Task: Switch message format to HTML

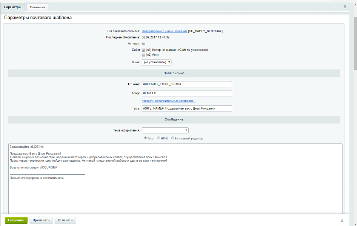Action: (158, 138)
